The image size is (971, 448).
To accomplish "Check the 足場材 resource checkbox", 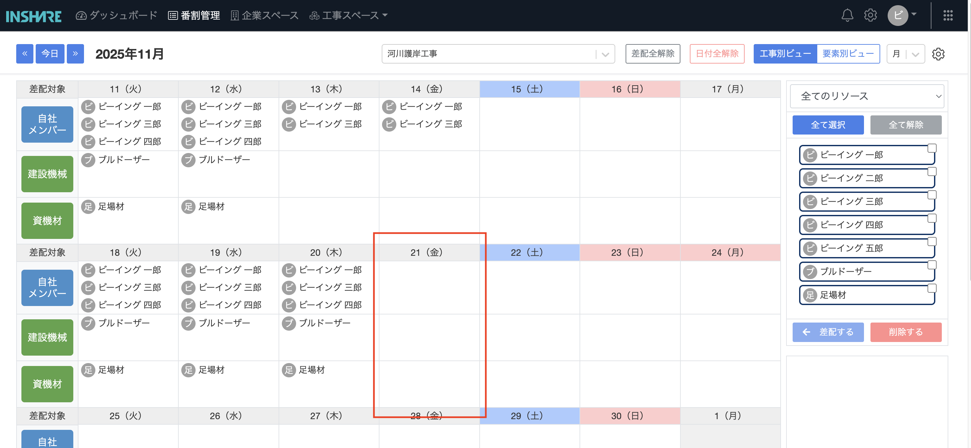I will point(932,288).
